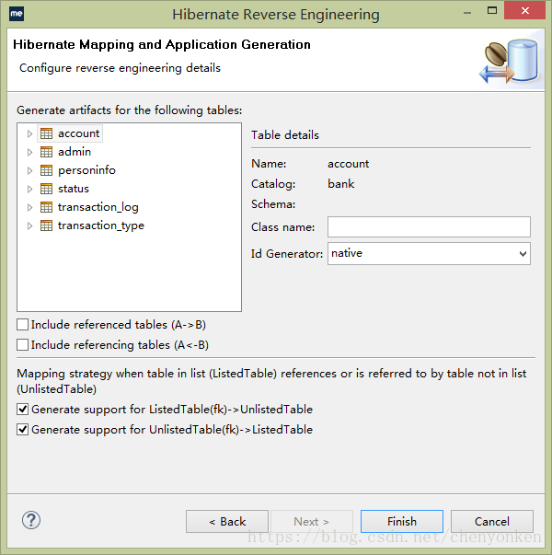Uncheck Generate support for UnlistedTable(fk)->ListedTable
The height and width of the screenshot is (555, 552).
coord(23,429)
